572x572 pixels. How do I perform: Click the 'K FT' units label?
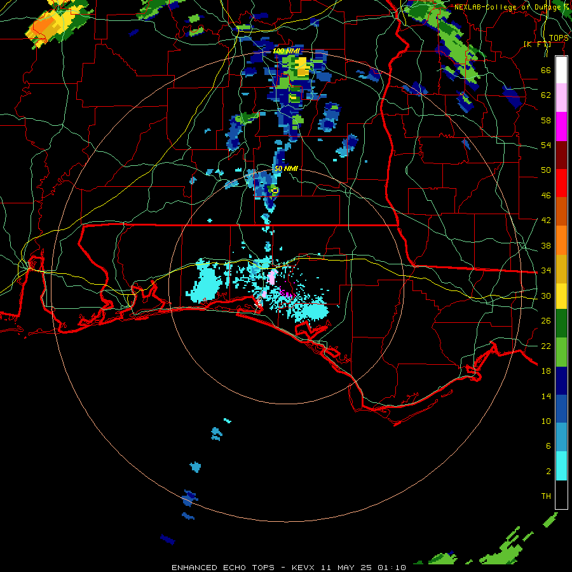(x=537, y=44)
